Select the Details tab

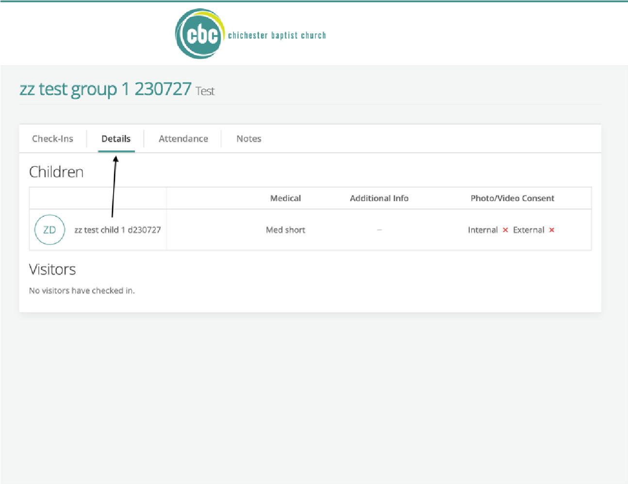116,139
